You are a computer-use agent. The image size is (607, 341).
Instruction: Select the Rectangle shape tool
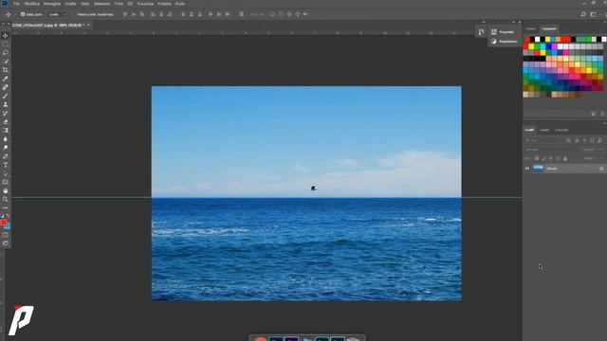[5, 182]
